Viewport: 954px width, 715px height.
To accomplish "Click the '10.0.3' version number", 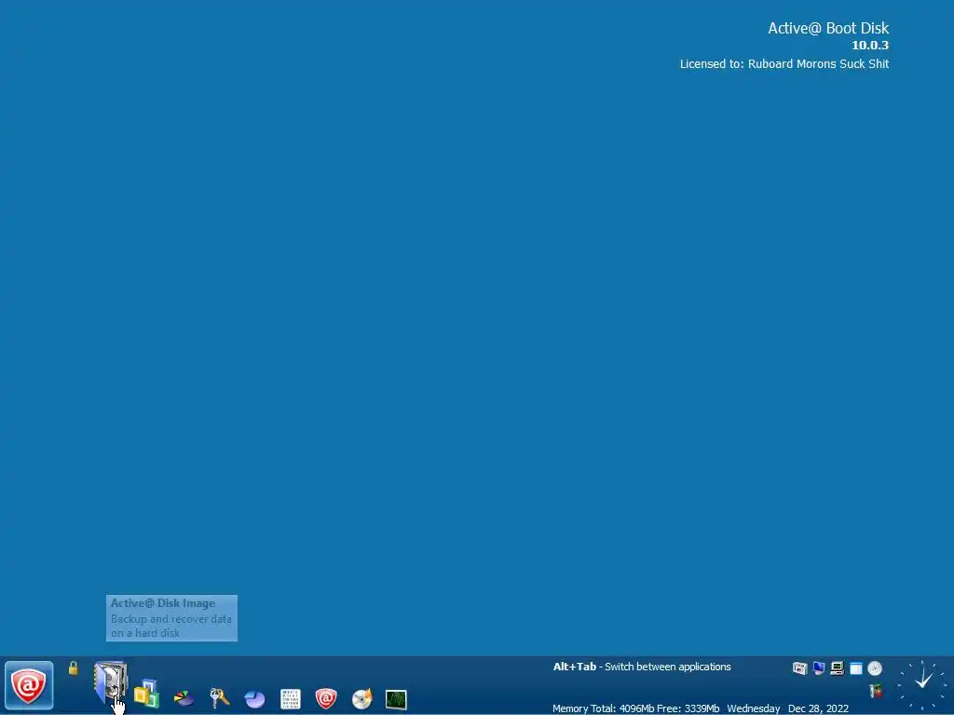I will (x=870, y=45).
